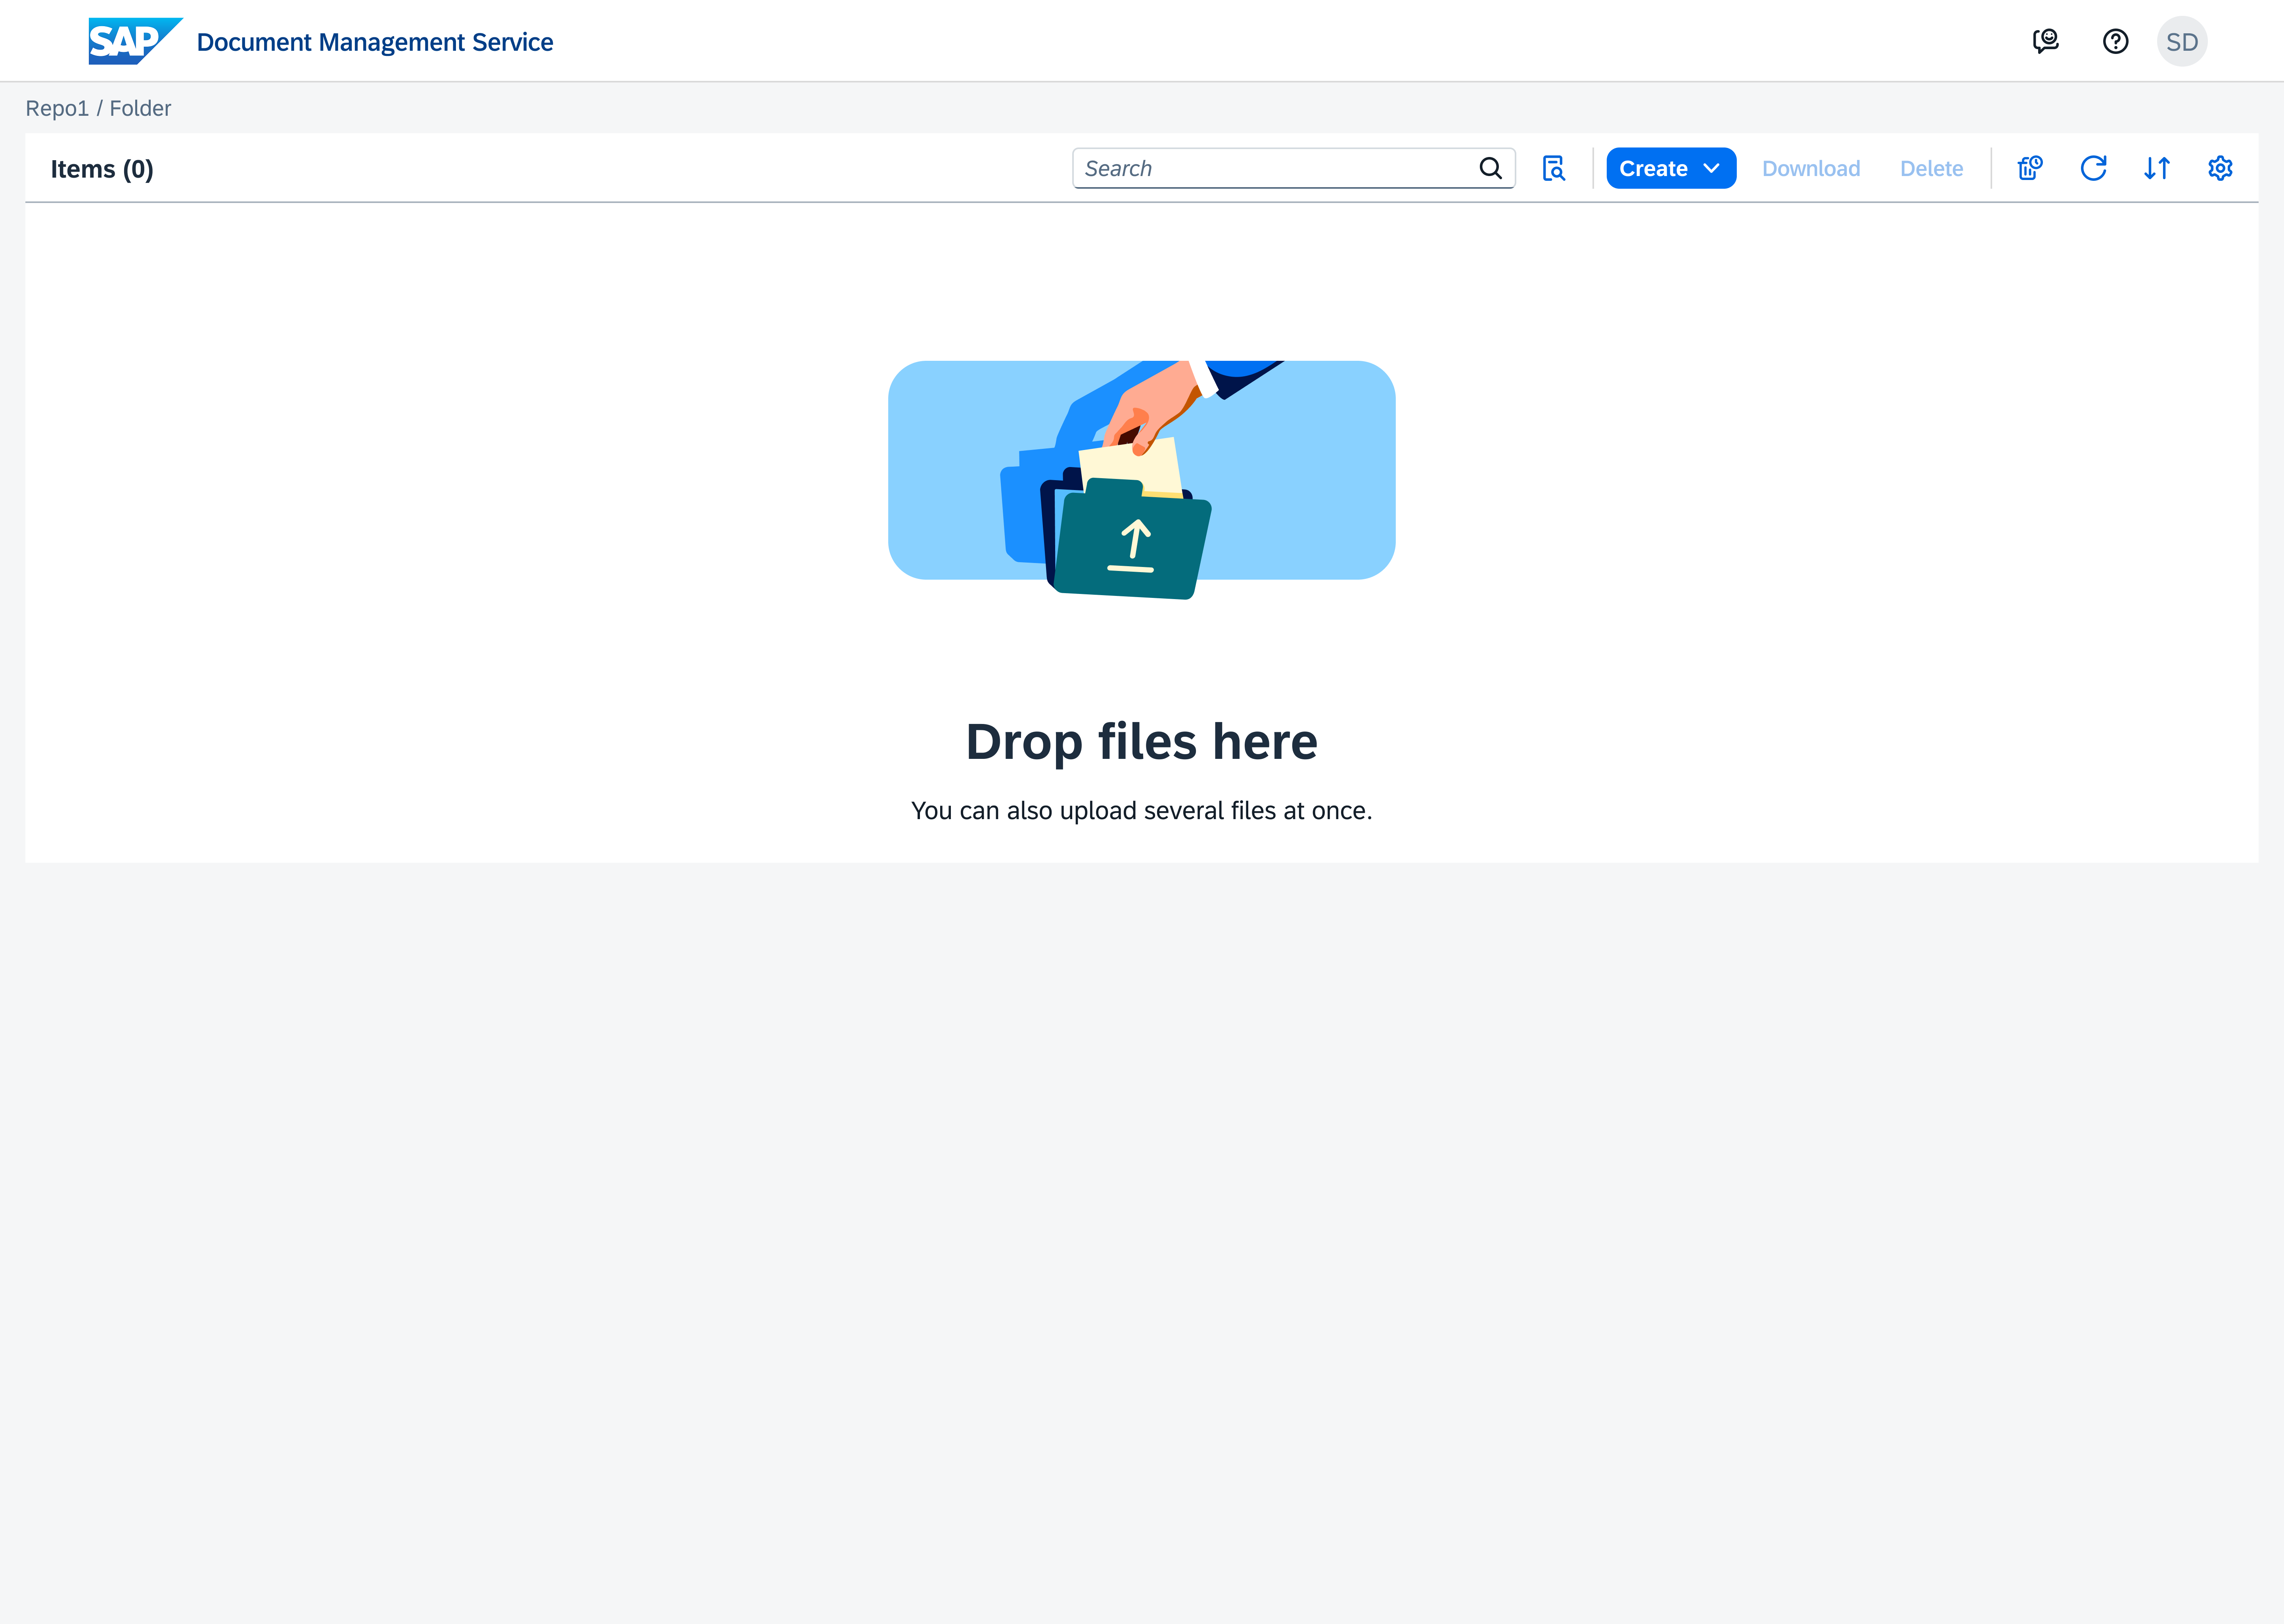
Task: Open table settings gear icon
Action: coord(2220,168)
